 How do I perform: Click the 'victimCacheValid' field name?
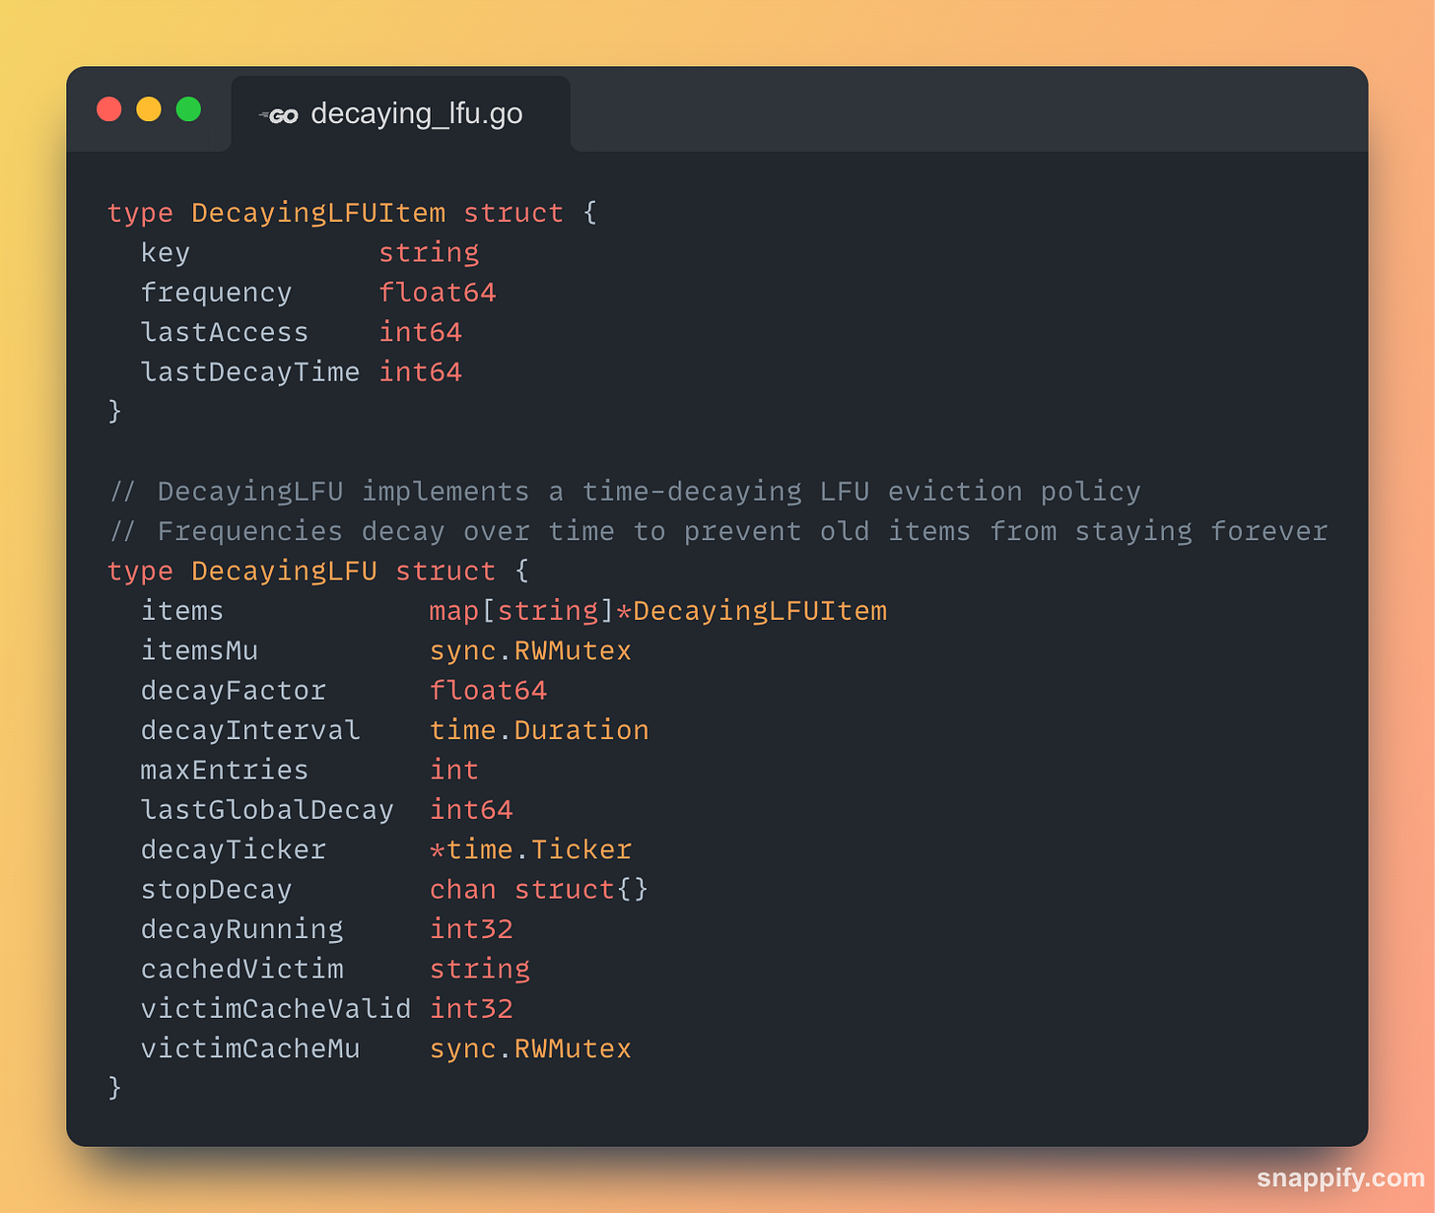[x=276, y=1009]
